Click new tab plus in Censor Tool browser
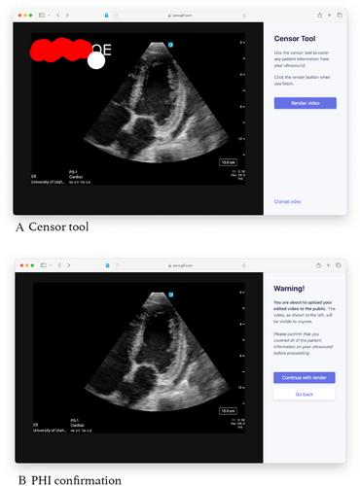360x486 pixels. (329, 15)
